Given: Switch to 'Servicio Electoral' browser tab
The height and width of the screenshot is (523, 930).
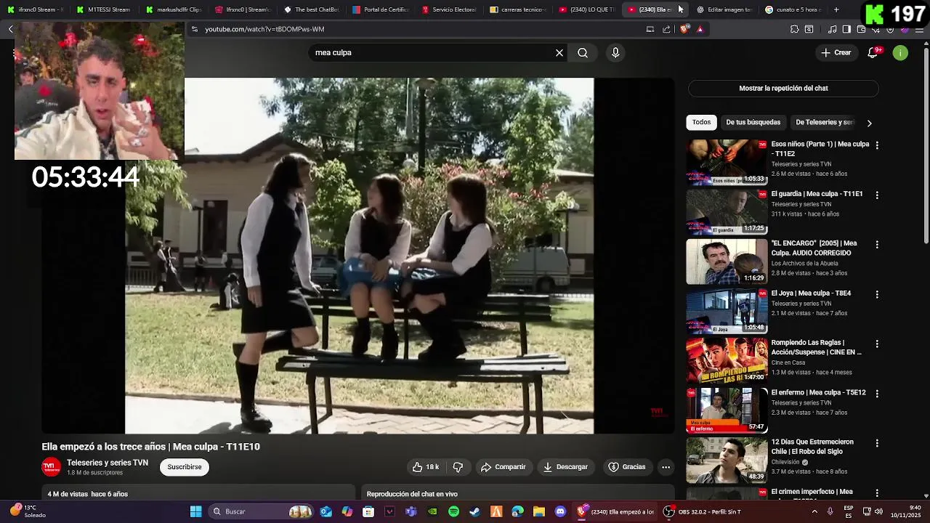Looking at the screenshot, I should (x=449, y=9).
